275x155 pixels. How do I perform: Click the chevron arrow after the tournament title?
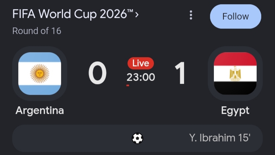(x=137, y=15)
